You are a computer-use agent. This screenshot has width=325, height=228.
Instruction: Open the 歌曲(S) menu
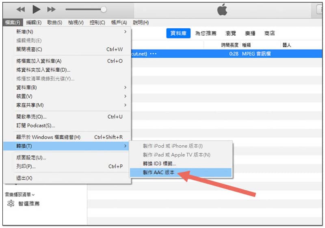tap(54, 23)
